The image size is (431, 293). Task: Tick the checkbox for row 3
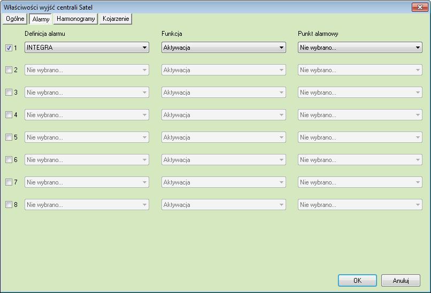tap(9, 92)
